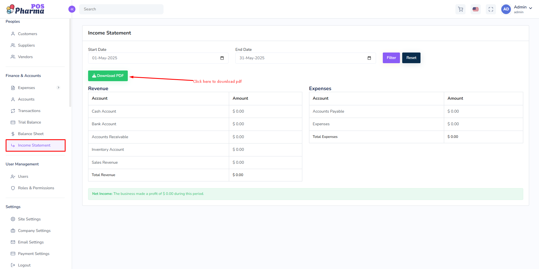Open Roles & Permissions in sidebar
Viewport: 539px width, 269px height.
36,188
